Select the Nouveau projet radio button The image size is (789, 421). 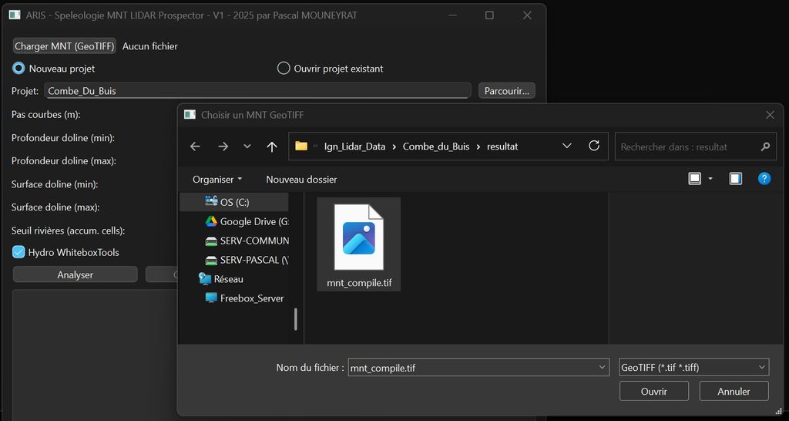coord(19,69)
